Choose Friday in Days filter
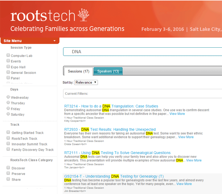The height and width of the screenshot is (194, 222). point(8,109)
